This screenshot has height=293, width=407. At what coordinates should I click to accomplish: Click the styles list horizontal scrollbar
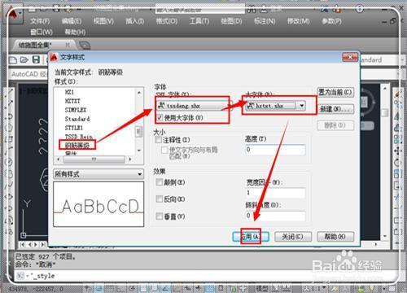coord(94,160)
